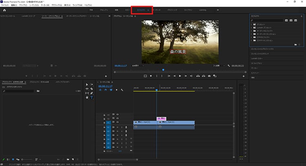Export a frame with camera icon
The height and width of the screenshot is (166, 306).
tap(209, 76)
